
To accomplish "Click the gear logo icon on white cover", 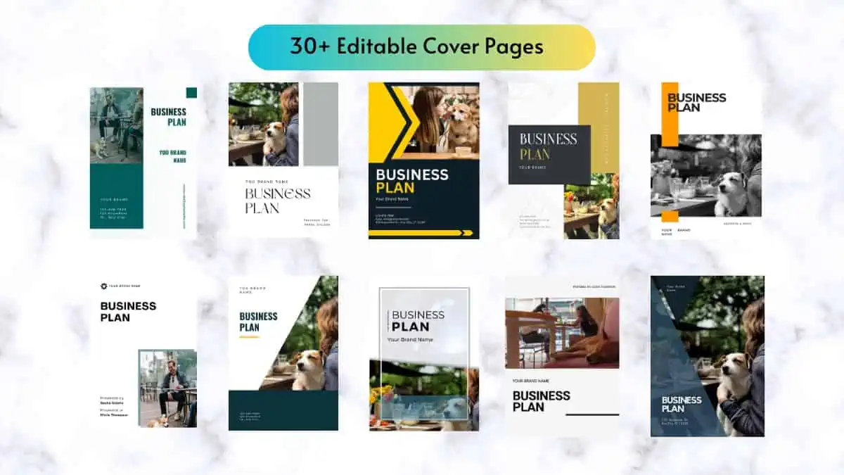I will pos(104,286).
